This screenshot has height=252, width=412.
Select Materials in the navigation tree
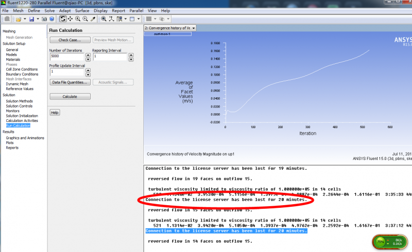(13, 60)
